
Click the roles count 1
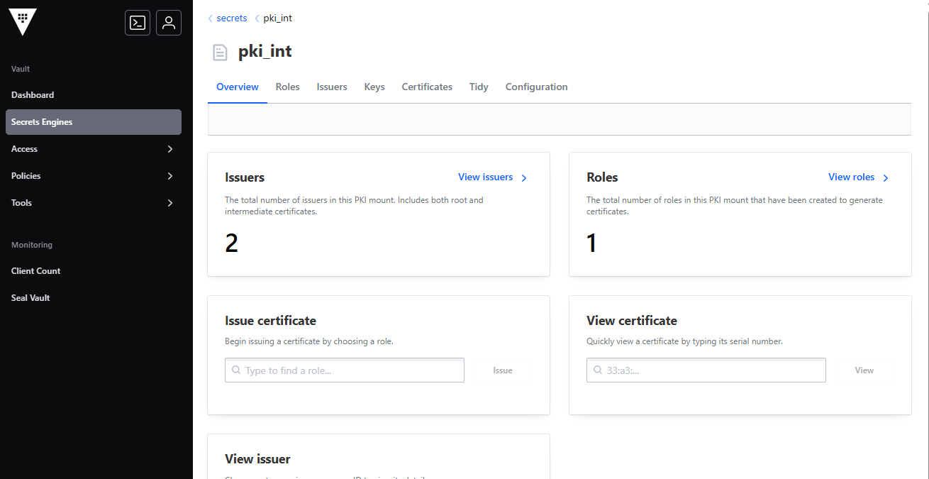point(592,243)
